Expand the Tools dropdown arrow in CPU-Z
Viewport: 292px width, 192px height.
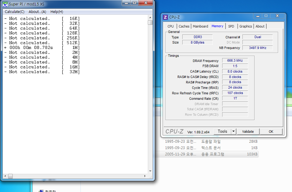click(234, 132)
